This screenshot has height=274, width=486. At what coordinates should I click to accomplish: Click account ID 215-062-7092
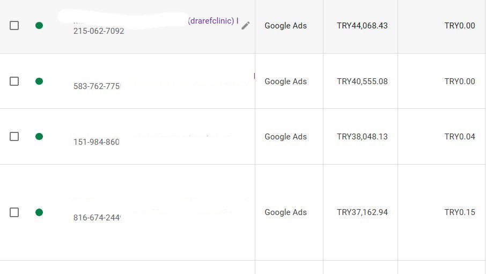point(99,31)
